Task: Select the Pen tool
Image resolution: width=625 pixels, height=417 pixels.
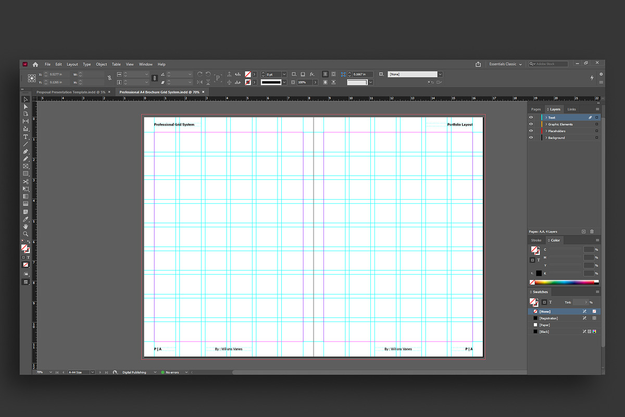Action: [26, 151]
